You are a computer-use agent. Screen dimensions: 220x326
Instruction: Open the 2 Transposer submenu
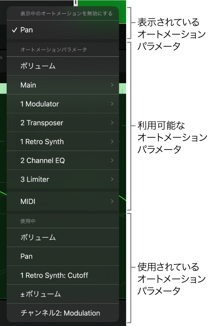[113, 123]
